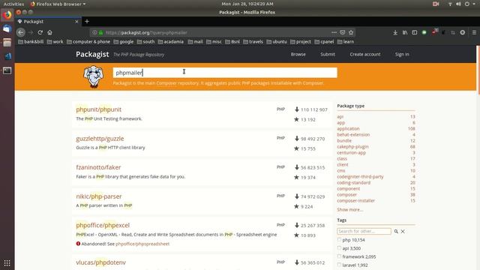Image resolution: width=480 pixels, height=270 pixels.
Task: Clear tags search with the X icon
Action: [x=403, y=232]
